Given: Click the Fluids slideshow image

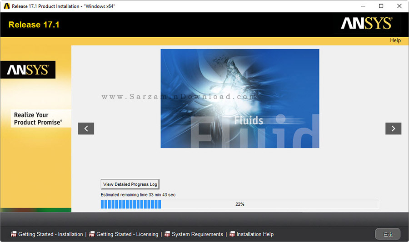Looking at the screenshot, I should coord(239,99).
